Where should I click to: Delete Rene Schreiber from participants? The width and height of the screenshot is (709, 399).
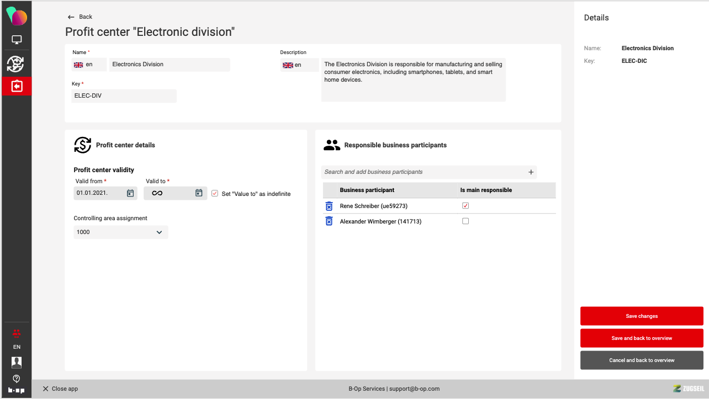tap(329, 206)
